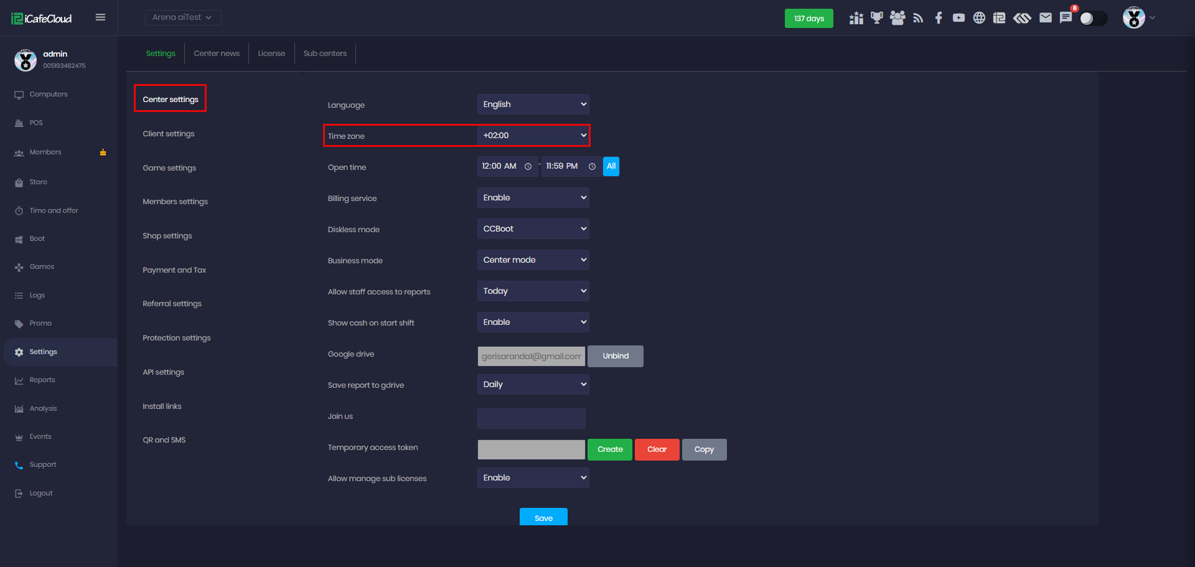The image size is (1195, 567).
Task: Open Game settings section
Action: (x=169, y=168)
